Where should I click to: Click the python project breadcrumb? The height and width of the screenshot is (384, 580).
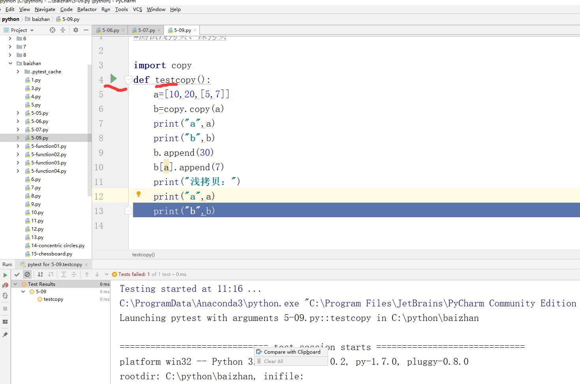[10, 19]
